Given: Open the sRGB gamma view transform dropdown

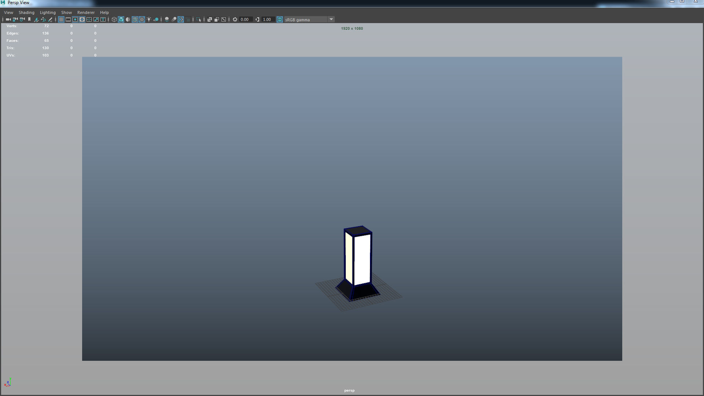Looking at the screenshot, I should (331, 19).
